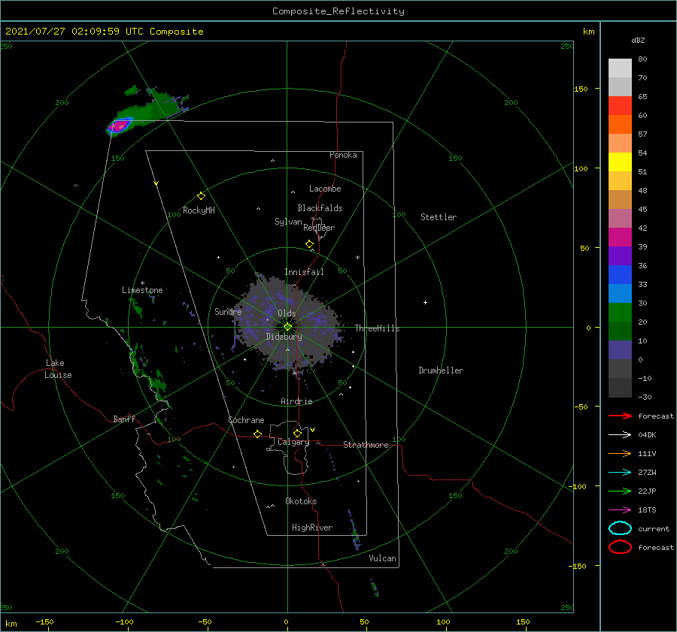Select the 80 dBZ white color swatch
The image size is (677, 632).
pos(620,68)
